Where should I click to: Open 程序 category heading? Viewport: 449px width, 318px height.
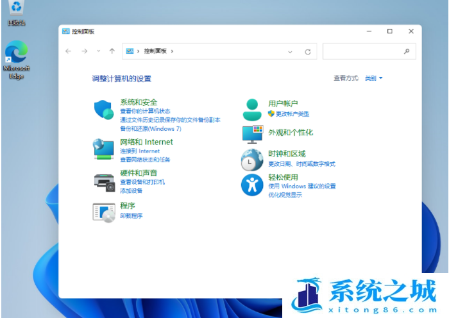(x=128, y=206)
